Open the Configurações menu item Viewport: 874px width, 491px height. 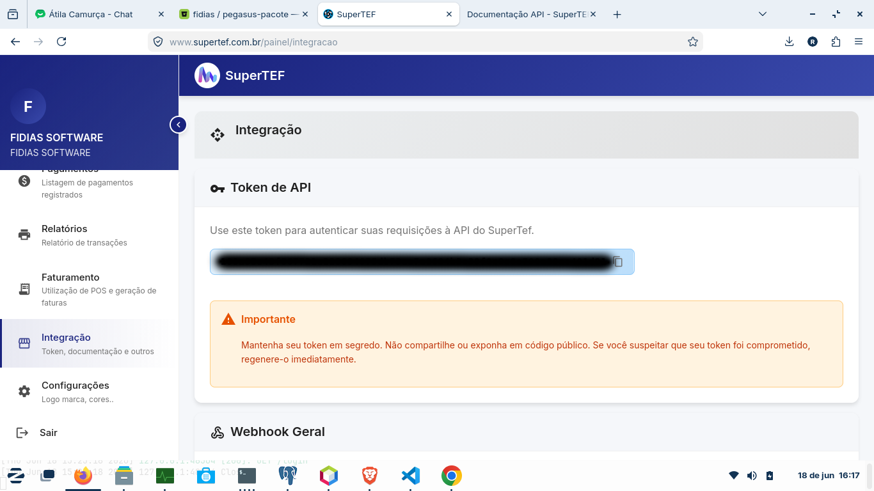pyautogui.click(x=90, y=392)
